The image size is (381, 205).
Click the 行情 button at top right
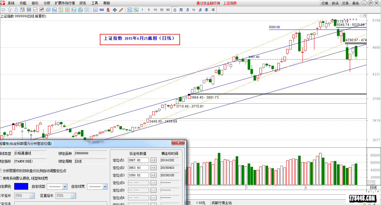tap(325, 3)
